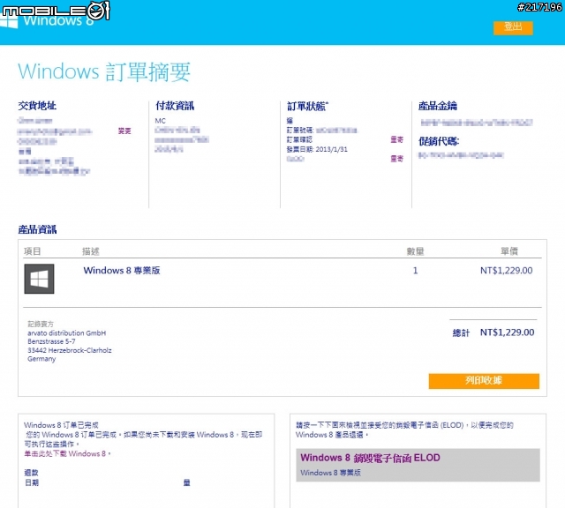Click the 記錄賣方 label
Image resolution: width=565 pixels, height=508 pixels.
click(41, 324)
